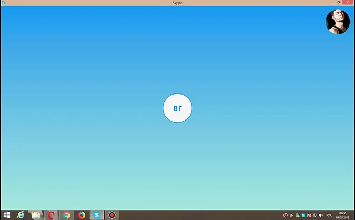The width and height of the screenshot is (355, 220).
Task: Open the clock and date flyout
Action: point(343,215)
